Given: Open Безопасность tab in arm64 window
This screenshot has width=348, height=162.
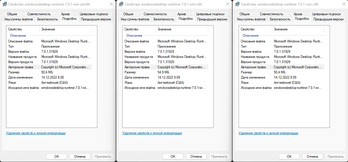Looking at the screenshot, I should pyautogui.click(x=48, y=19).
